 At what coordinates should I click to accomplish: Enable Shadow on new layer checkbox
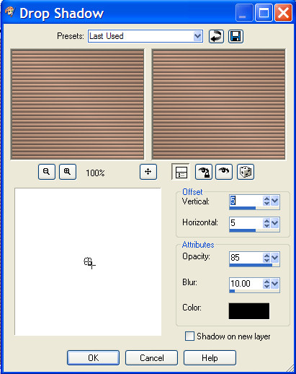tap(189, 336)
